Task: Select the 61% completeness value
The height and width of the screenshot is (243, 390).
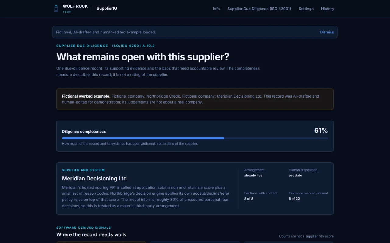Action: tap(321, 131)
